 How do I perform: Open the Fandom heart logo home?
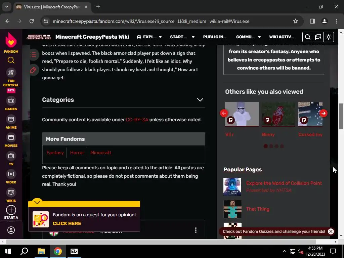pyautogui.click(x=11, y=40)
